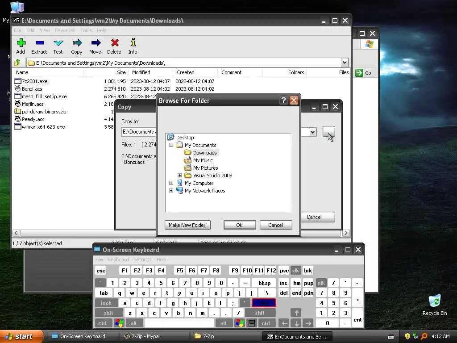Click the Test toolbar icon
Image resolution: width=457 pixels, height=343 pixels.
pos(58,46)
